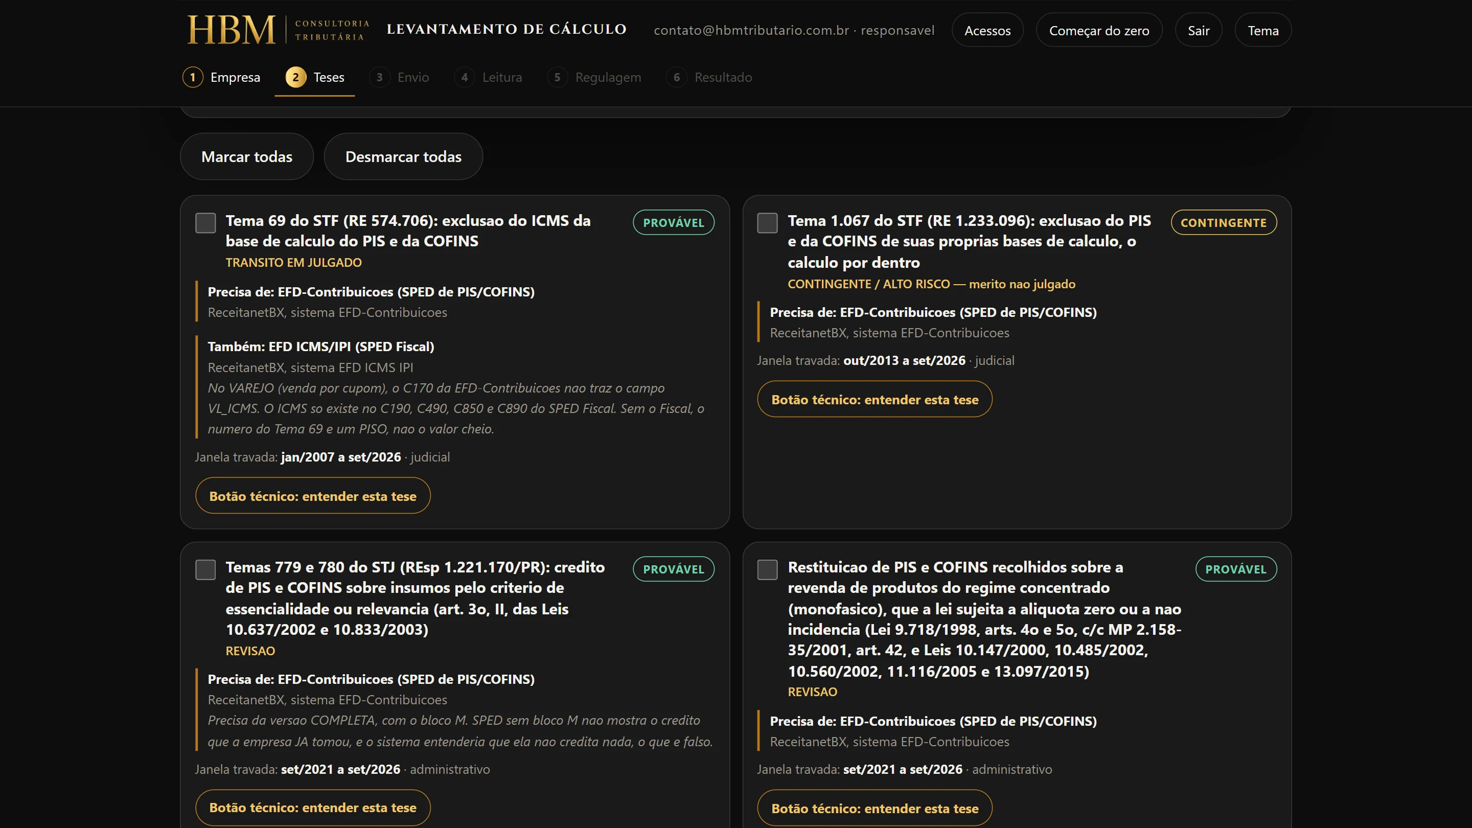Viewport: 1472px width, 828px height.
Task: Click 'Precisa de: EFD-Contribuicoes' in Tema 69 card
Action: pos(372,291)
